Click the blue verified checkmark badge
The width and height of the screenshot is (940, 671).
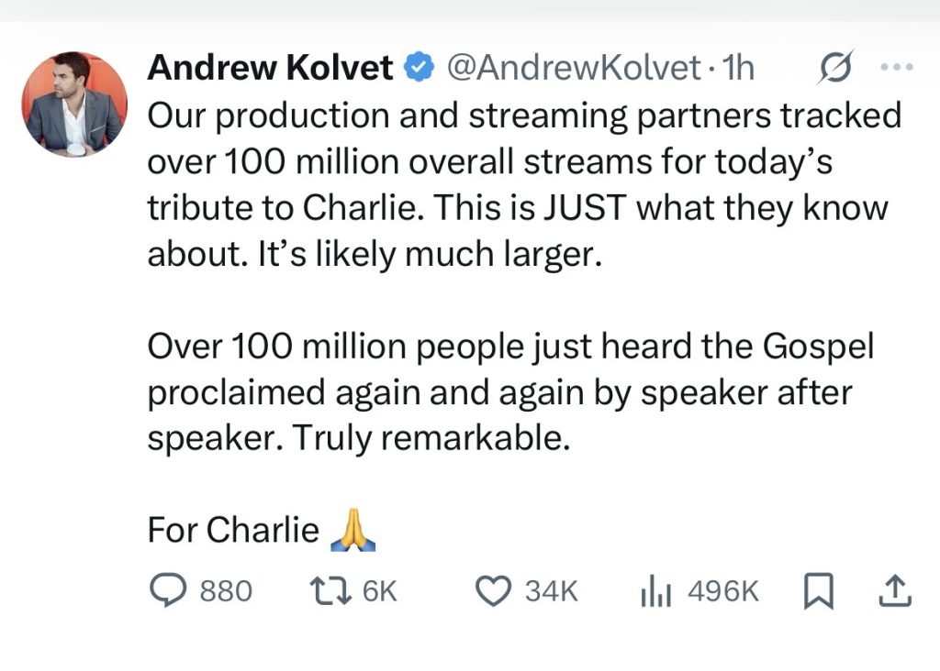419,68
